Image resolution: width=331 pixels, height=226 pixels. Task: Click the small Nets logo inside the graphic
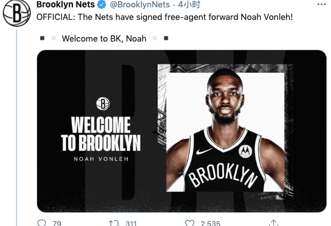click(103, 104)
